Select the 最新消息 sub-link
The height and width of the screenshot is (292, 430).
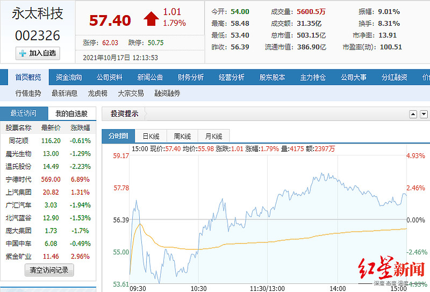(64, 94)
